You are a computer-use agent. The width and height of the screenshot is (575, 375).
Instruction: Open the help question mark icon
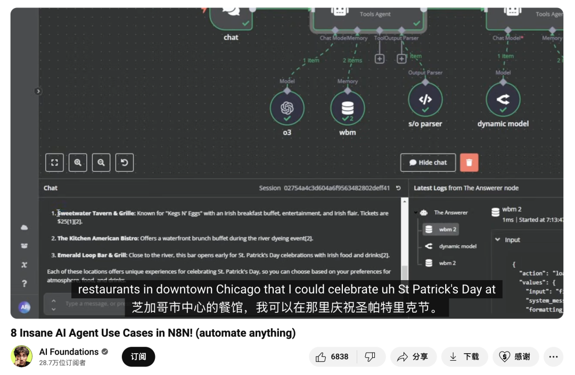coord(24,283)
